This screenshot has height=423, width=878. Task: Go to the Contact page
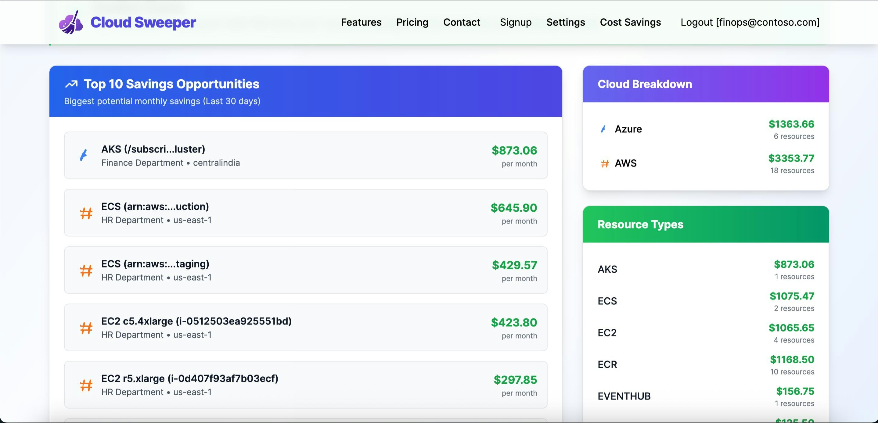pyautogui.click(x=462, y=22)
